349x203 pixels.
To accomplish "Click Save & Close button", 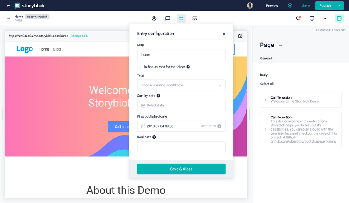I will [181, 169].
